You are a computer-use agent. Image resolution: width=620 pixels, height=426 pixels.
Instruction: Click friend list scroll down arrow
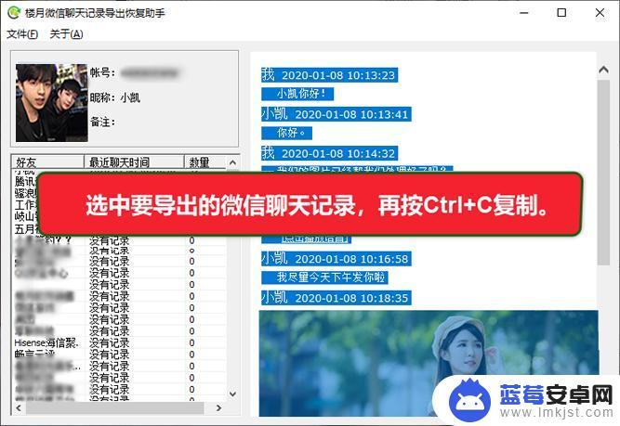click(x=233, y=394)
